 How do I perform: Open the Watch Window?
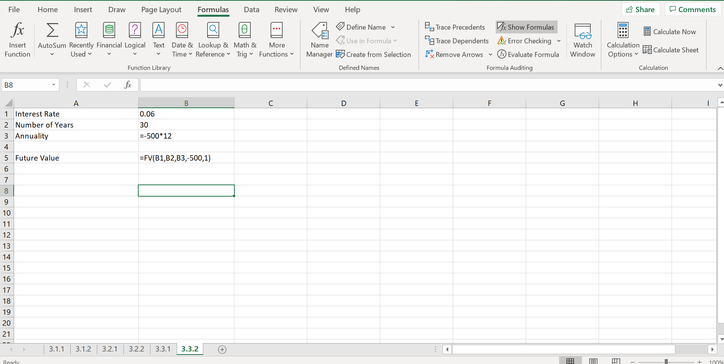583,40
